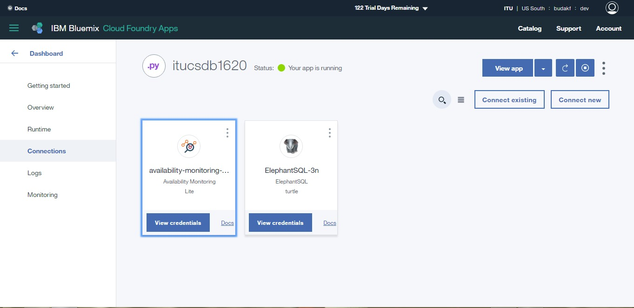The width and height of the screenshot is (634, 308).
Task: Open the Catalog top menu item
Action: coord(530,28)
